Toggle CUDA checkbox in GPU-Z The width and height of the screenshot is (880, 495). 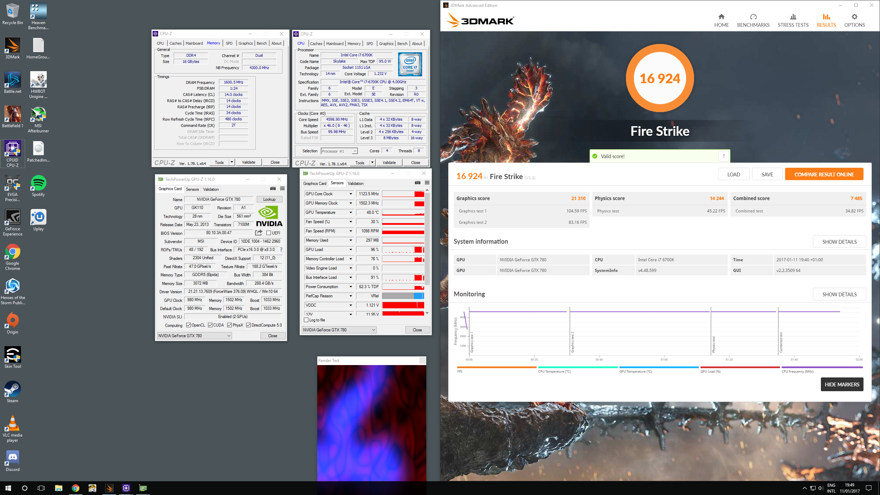[x=210, y=325]
